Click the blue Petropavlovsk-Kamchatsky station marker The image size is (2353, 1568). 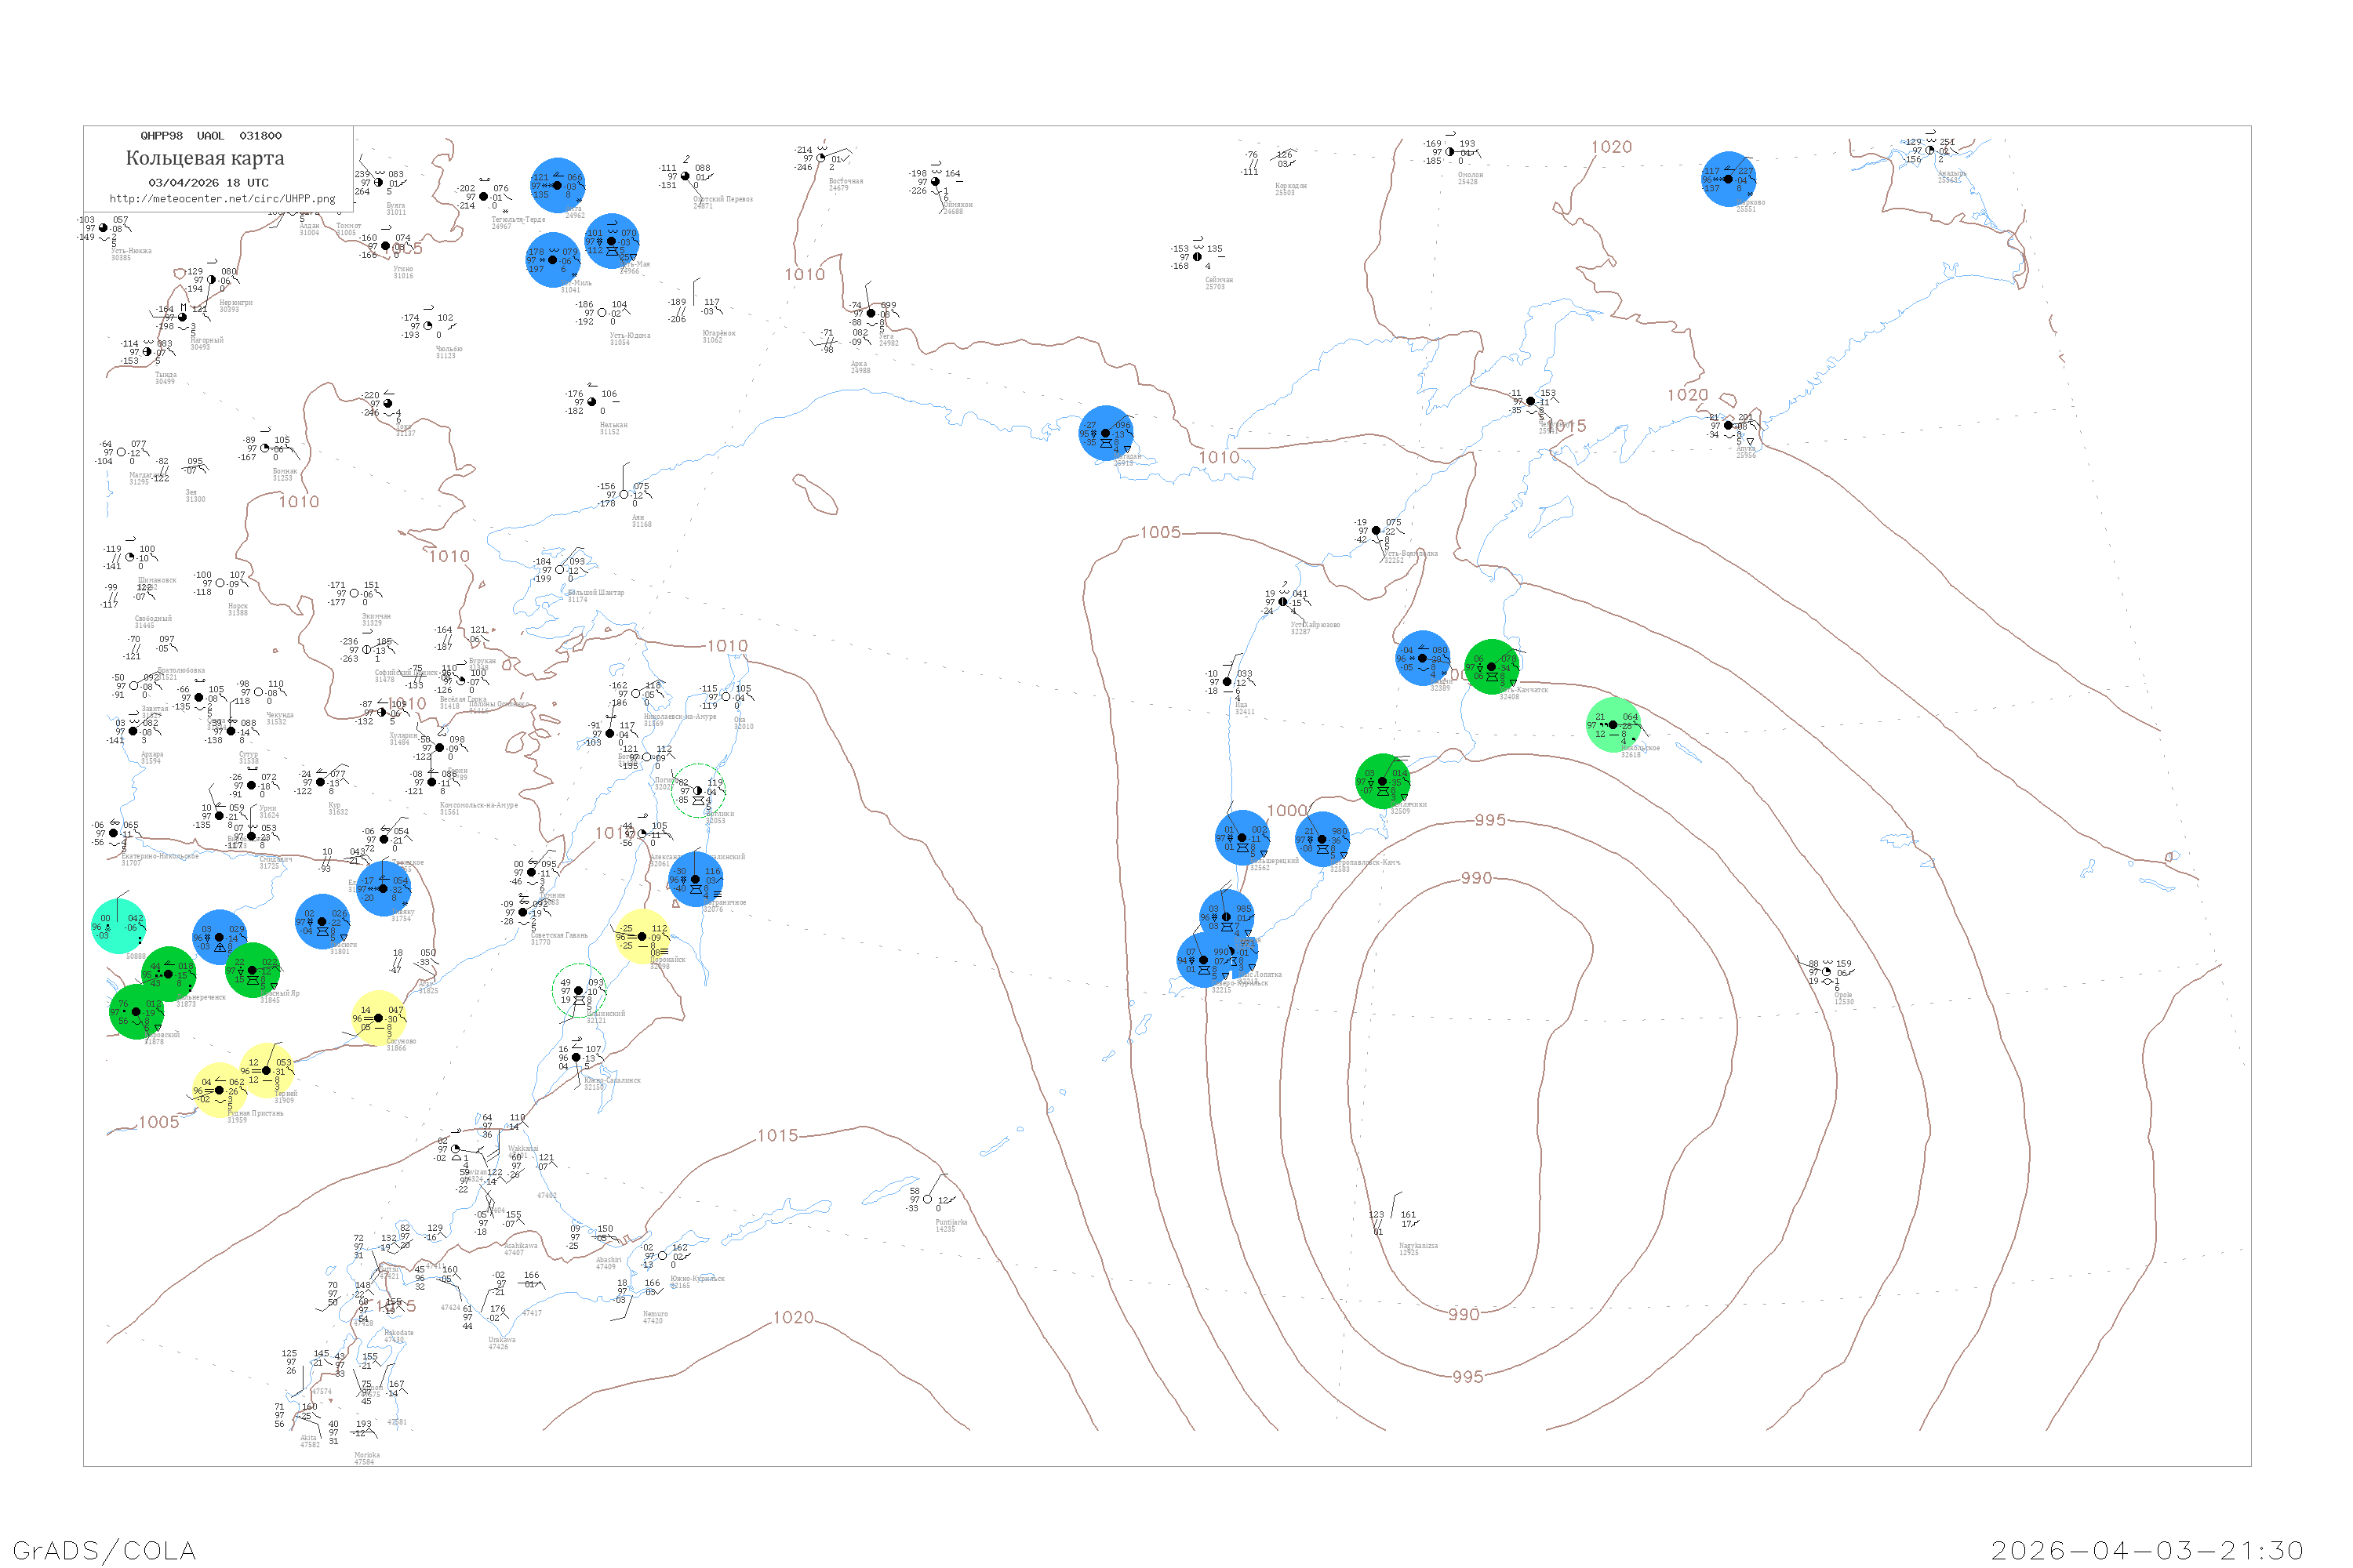(1322, 840)
